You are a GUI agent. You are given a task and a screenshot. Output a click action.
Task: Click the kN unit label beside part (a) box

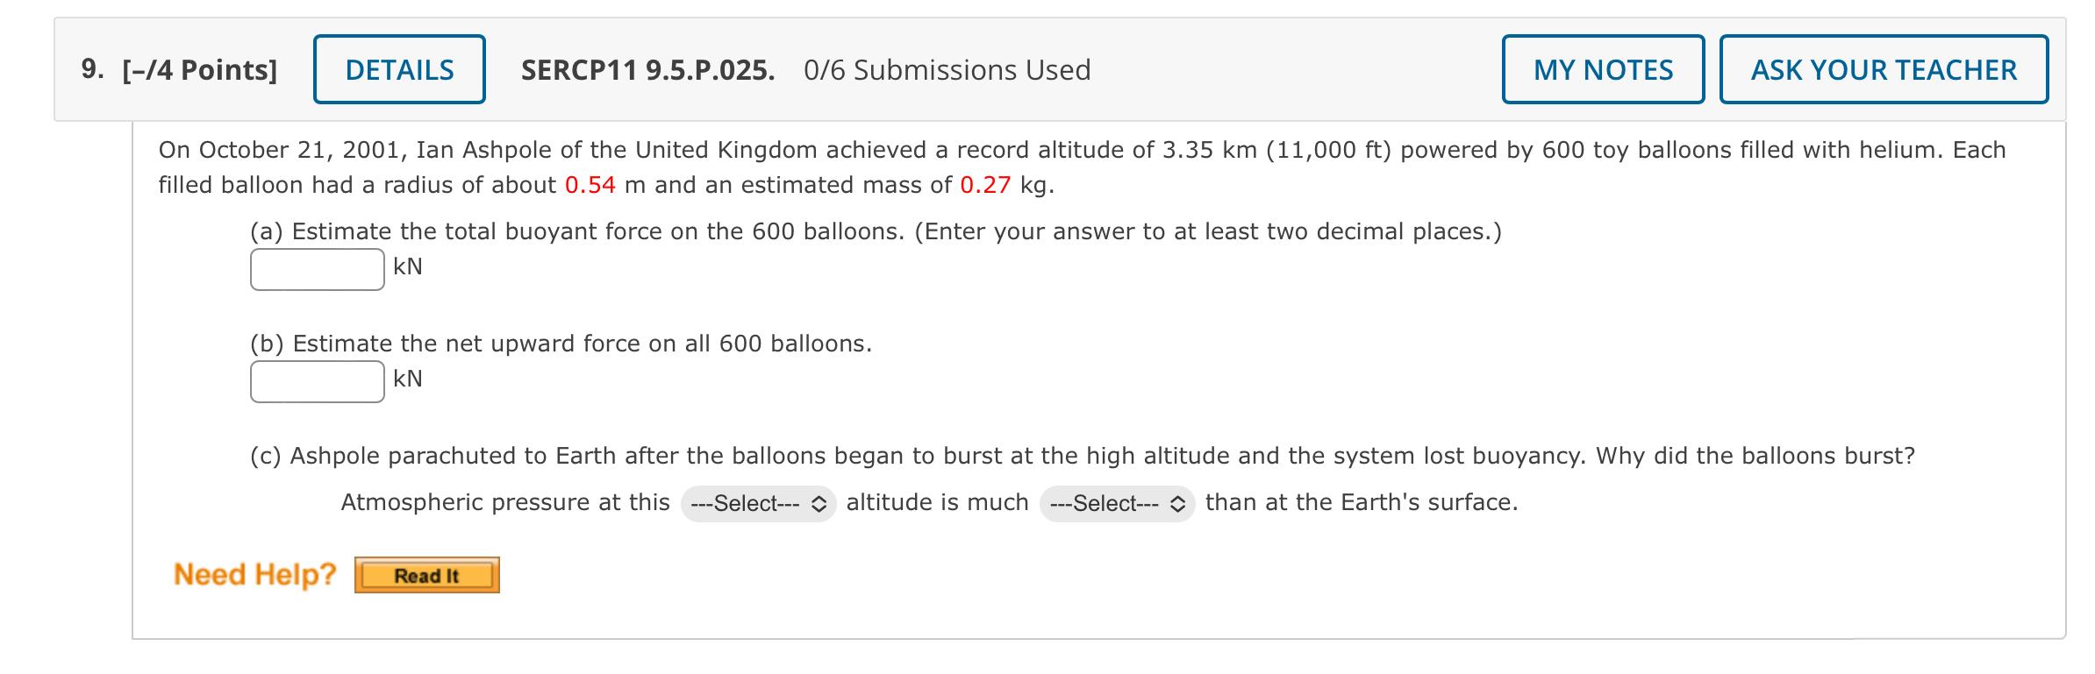tap(406, 266)
